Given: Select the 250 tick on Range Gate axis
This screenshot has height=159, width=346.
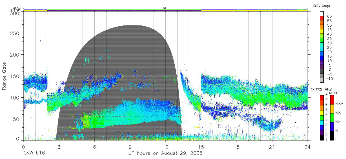Looking at the screenshot, I should click(15, 33).
